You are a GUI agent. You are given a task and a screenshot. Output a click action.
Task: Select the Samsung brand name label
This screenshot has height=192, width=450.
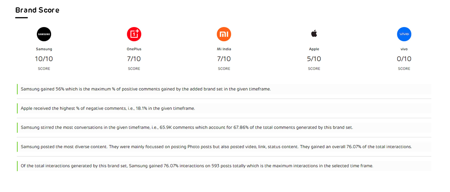44,49
